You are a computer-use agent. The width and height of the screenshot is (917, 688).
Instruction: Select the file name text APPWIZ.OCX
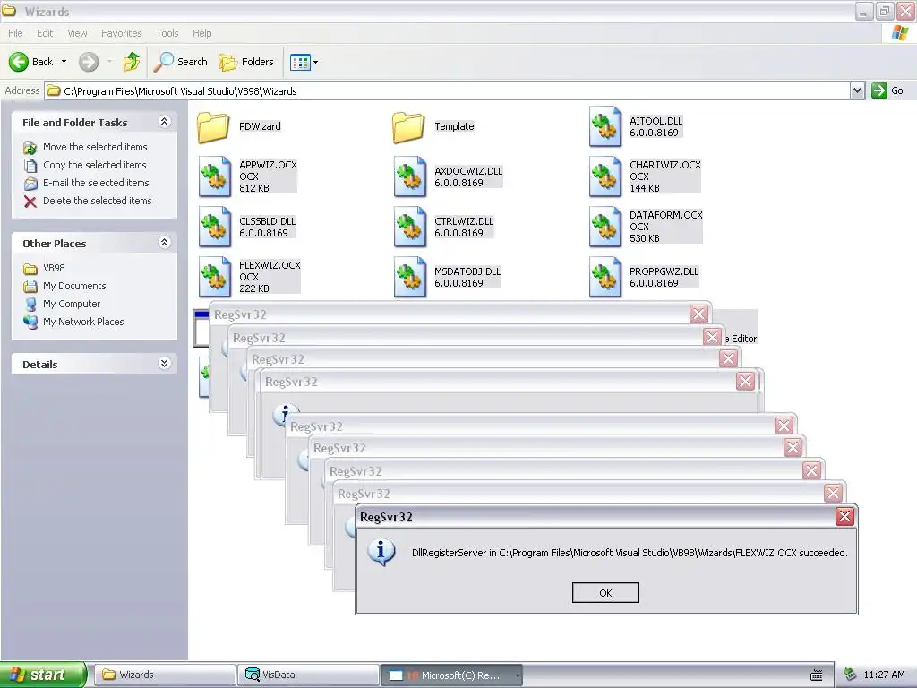pyautogui.click(x=268, y=165)
